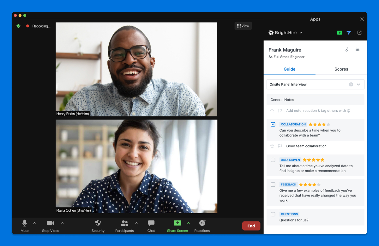End the meeting with the End button
The height and width of the screenshot is (246, 379).
tap(251, 226)
